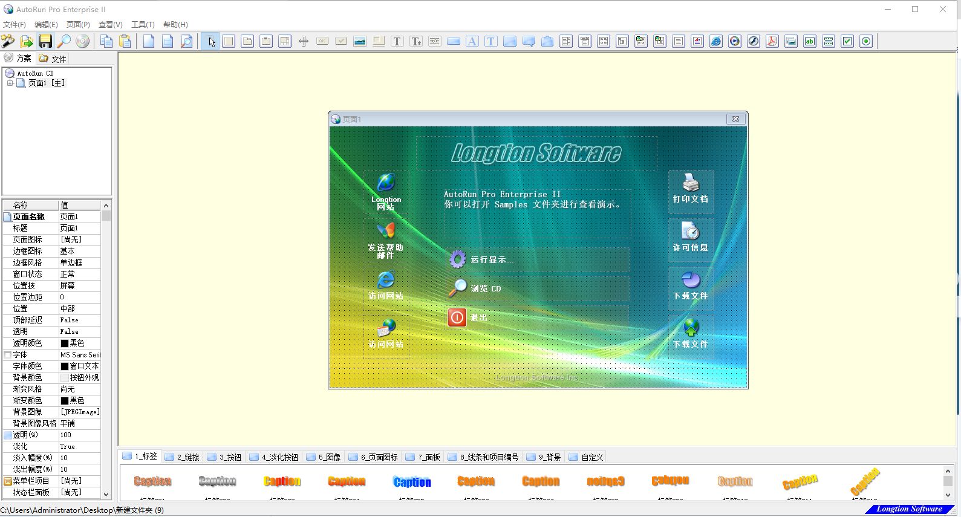The image size is (961, 517).
Task: Open the project wizard wand icon
Action: coord(8,41)
